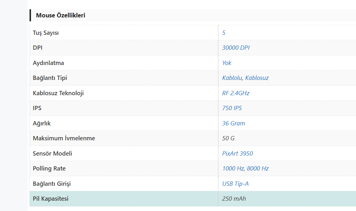
Task: Click the Kablosuz Teknoloji row label
Action: click(58, 93)
